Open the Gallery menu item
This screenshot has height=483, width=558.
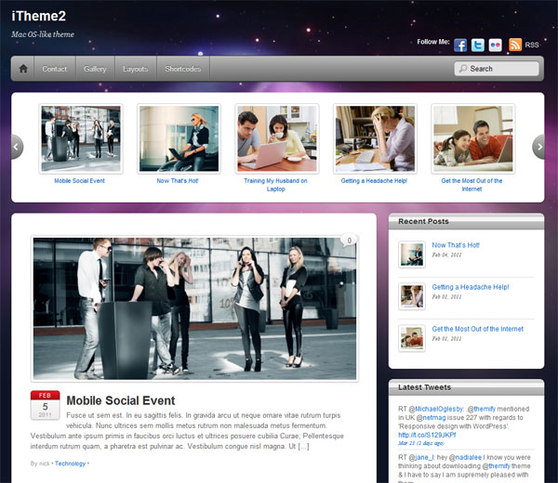point(95,69)
